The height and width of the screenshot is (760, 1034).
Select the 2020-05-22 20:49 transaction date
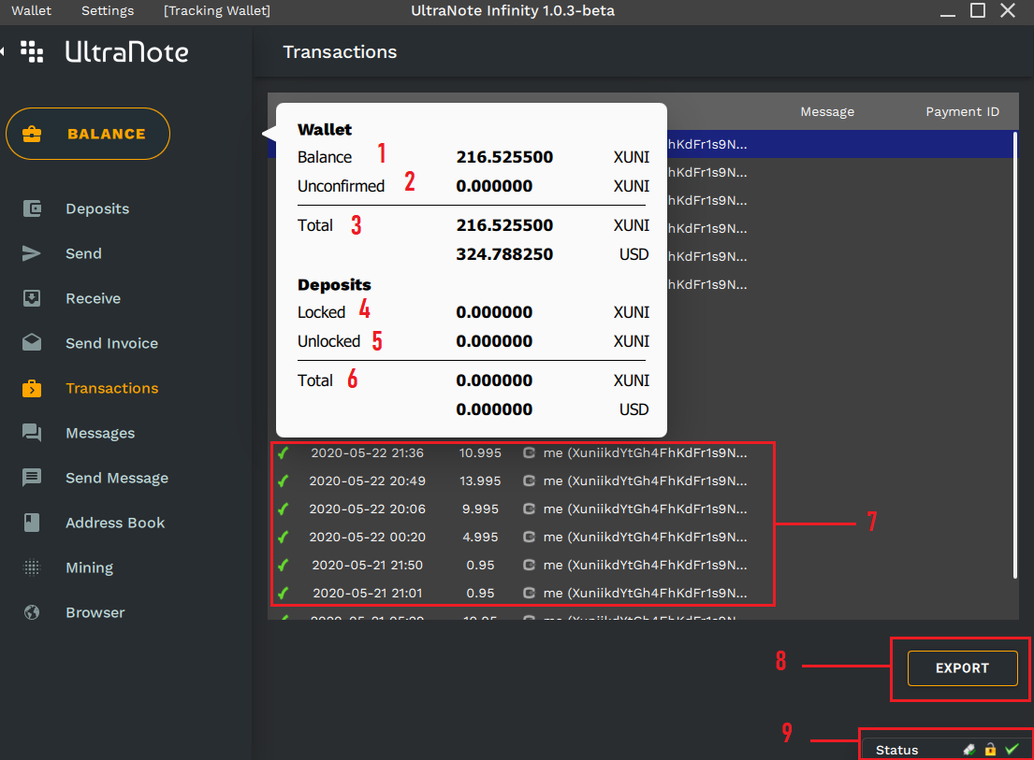368,480
